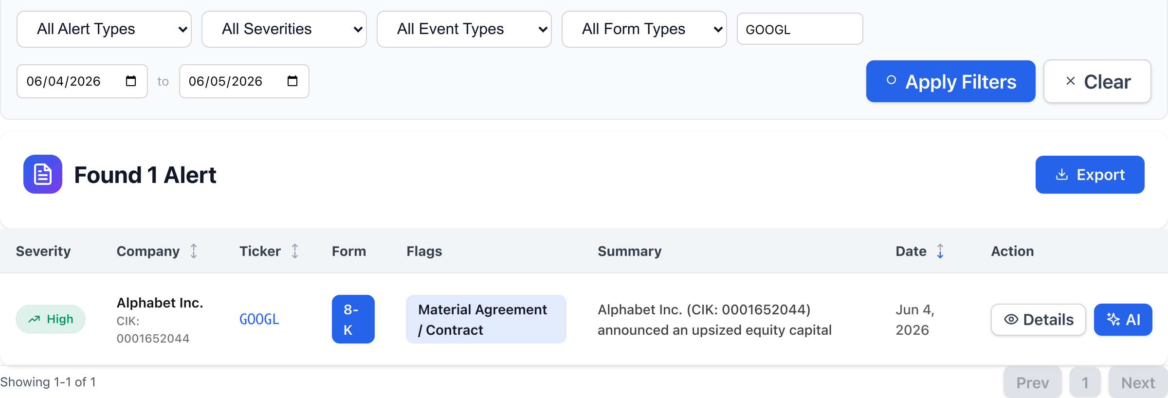
Task: Open Details for the Alphabet alert
Action: (x=1039, y=320)
